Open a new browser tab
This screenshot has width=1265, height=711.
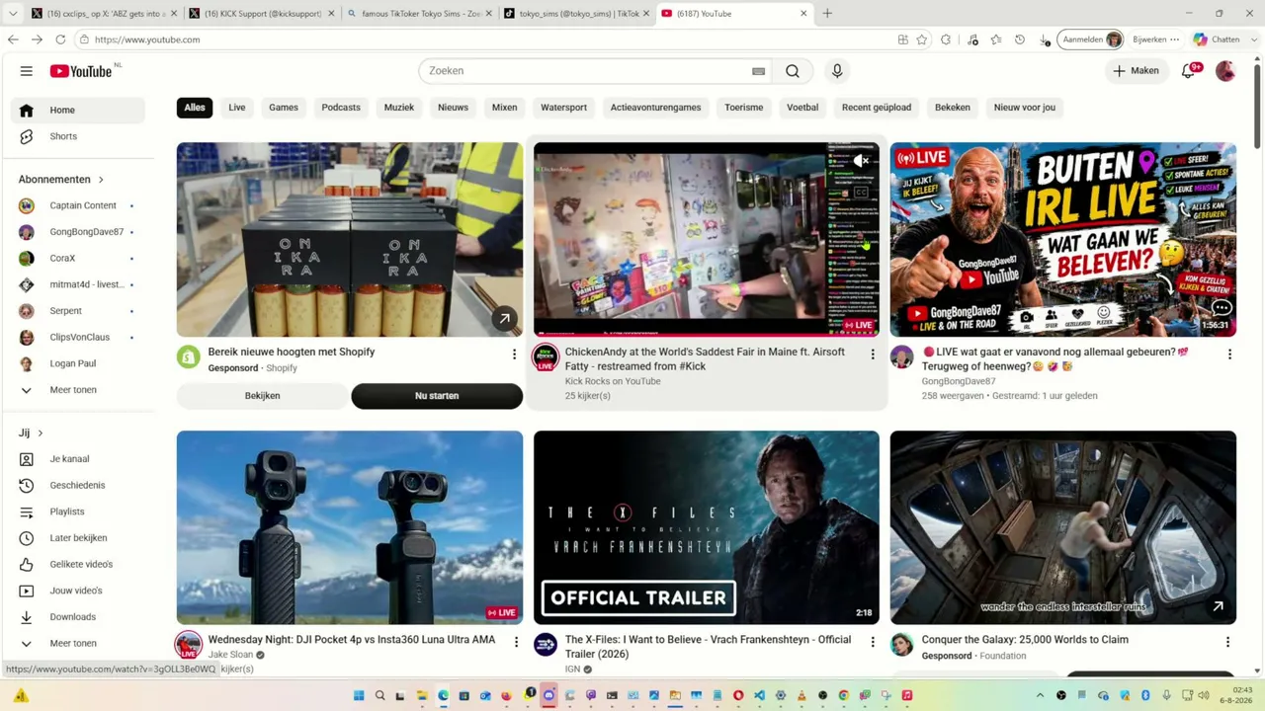[x=827, y=14]
